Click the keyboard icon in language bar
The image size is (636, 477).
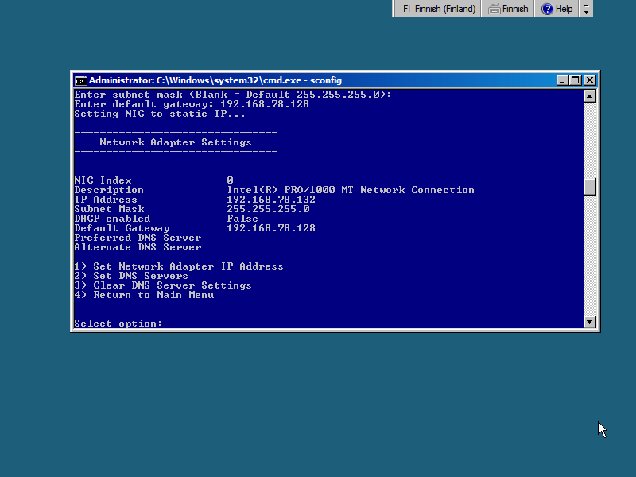(x=494, y=9)
